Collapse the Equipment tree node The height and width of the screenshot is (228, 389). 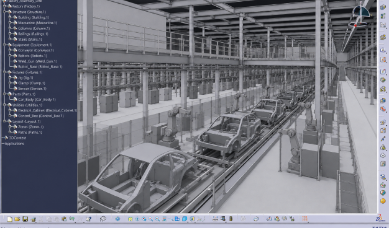pos(4,45)
